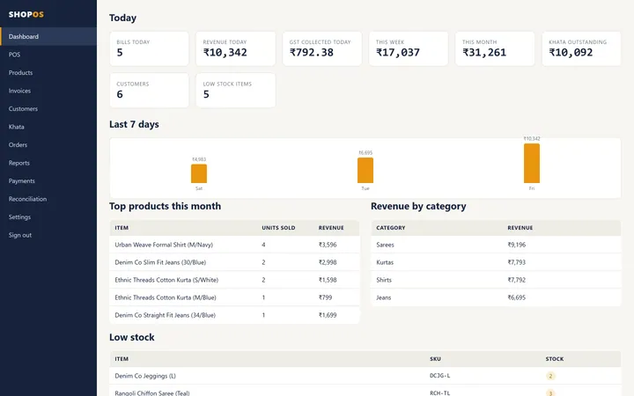The height and width of the screenshot is (396, 634).
Task: Click the Customers count card
Action: [x=149, y=91]
